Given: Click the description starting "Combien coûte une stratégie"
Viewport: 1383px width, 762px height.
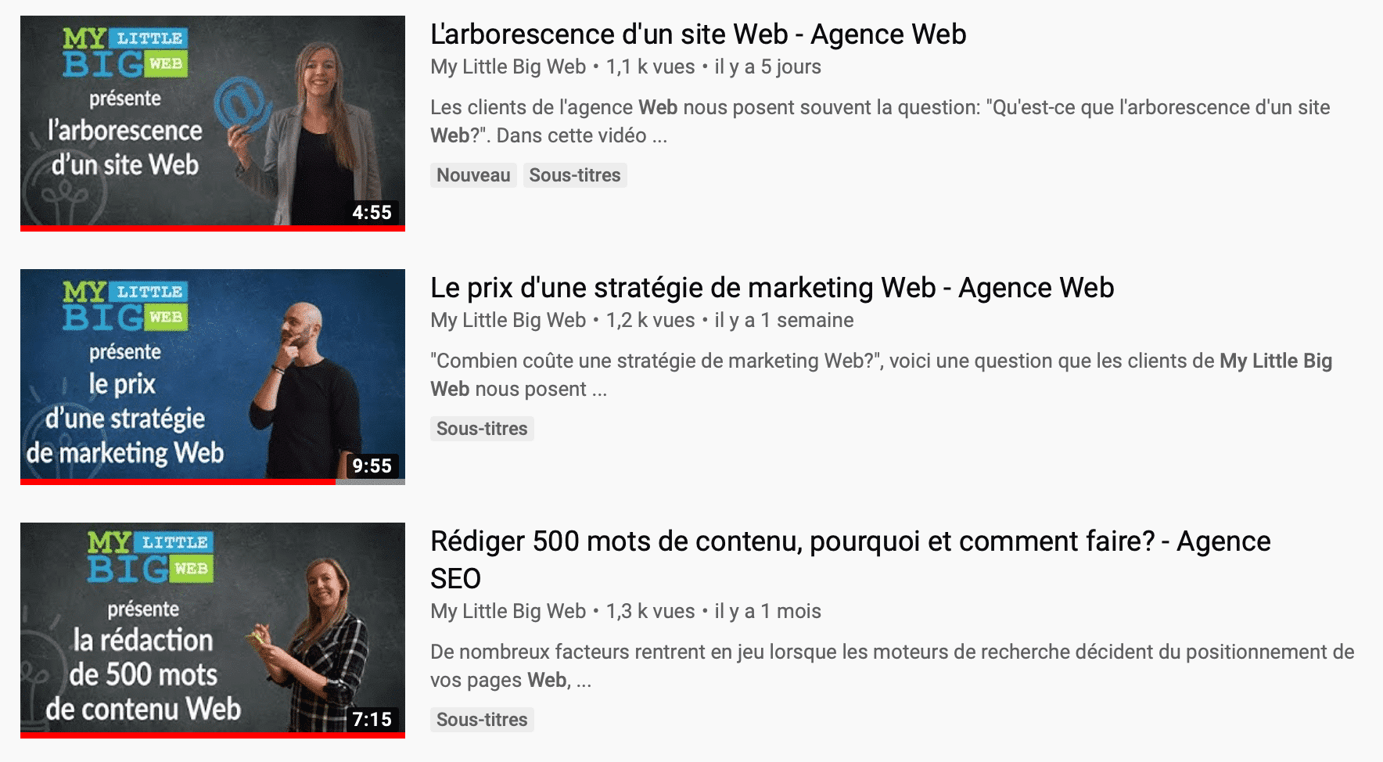Looking at the screenshot, I should [881, 375].
